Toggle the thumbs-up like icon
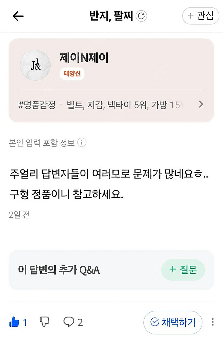Image resolution: width=223 pixels, height=341 pixels. [x=14, y=322]
